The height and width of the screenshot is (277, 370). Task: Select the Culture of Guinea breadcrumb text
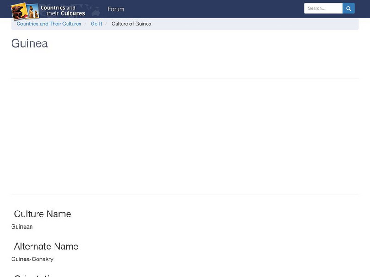click(131, 24)
